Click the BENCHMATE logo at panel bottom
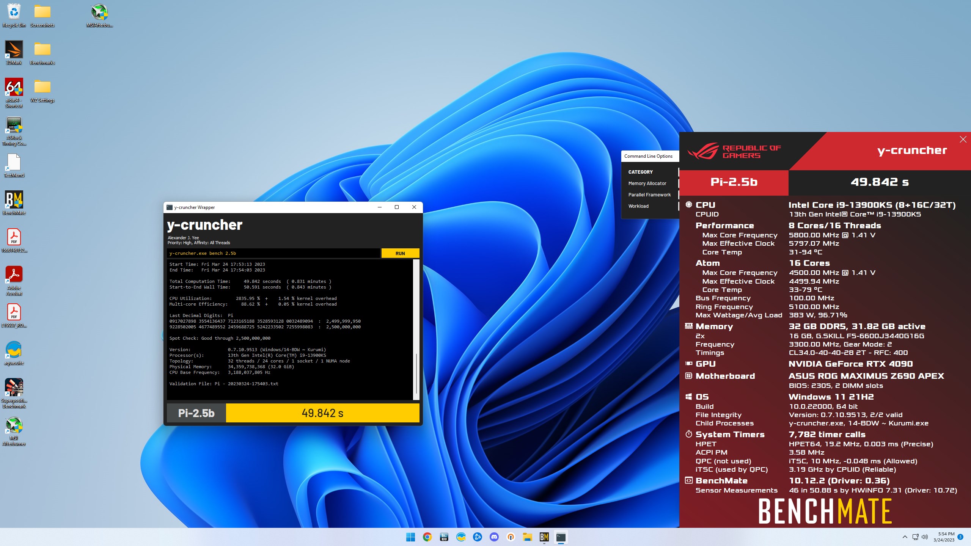 point(825,511)
